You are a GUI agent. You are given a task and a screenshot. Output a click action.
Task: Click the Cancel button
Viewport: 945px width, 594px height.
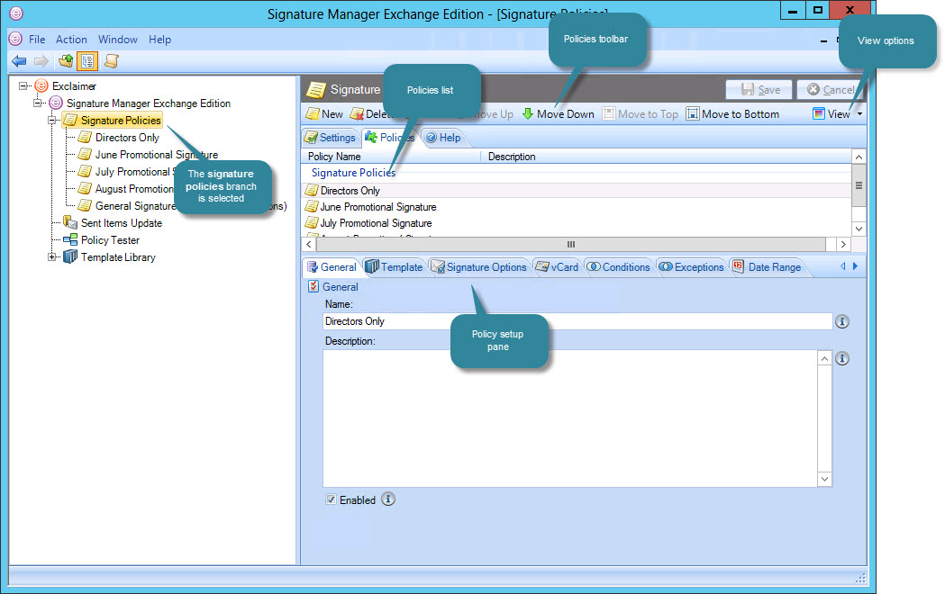click(x=831, y=90)
